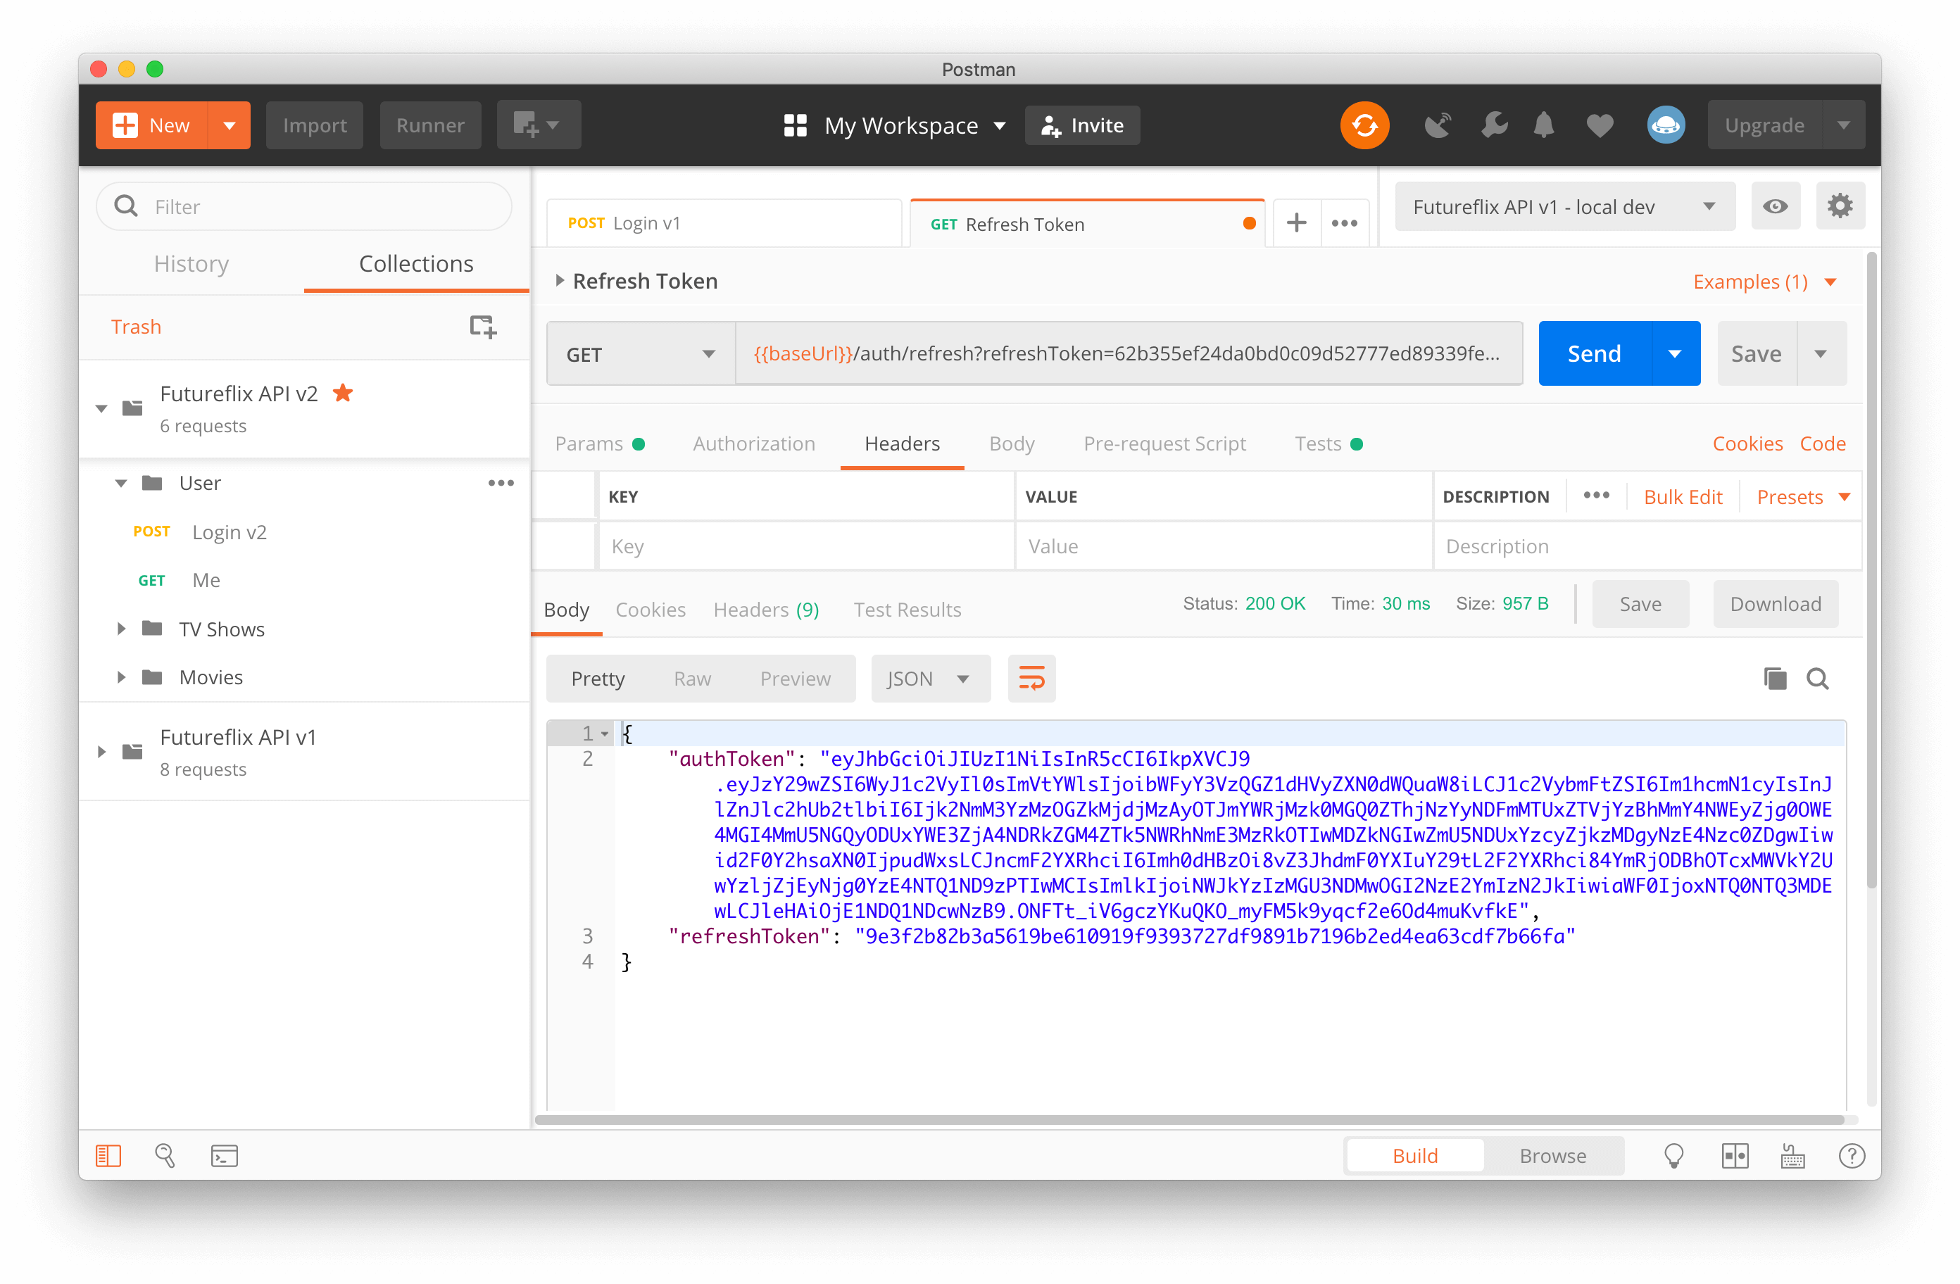Screen dimensions: 1960x1284
Task: Open Bulk Edit for headers
Action: pos(1683,496)
